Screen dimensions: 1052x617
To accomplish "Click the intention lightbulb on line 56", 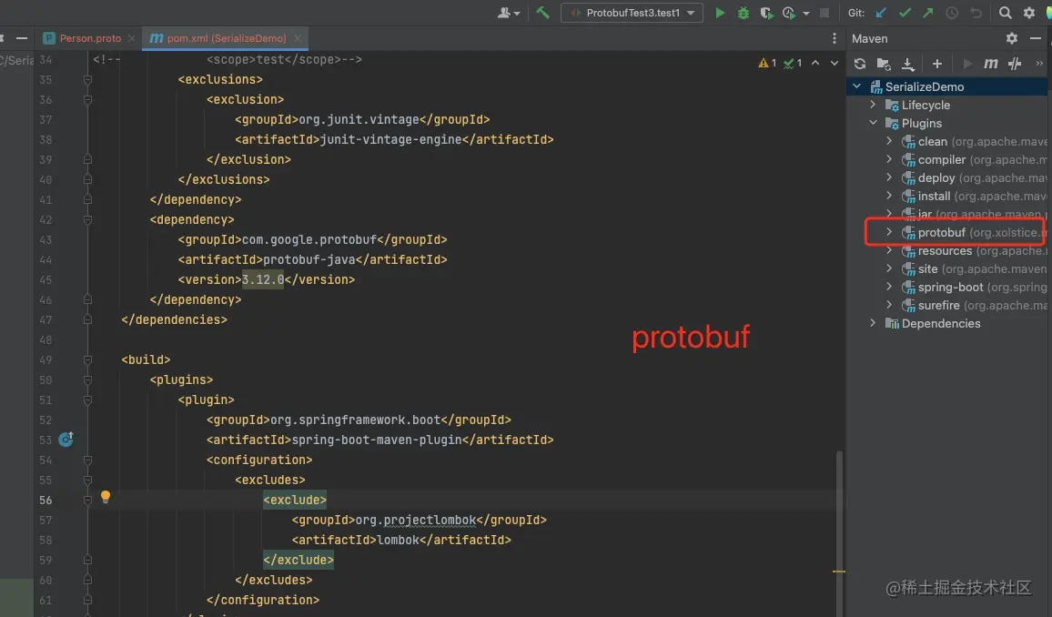I will [x=106, y=497].
